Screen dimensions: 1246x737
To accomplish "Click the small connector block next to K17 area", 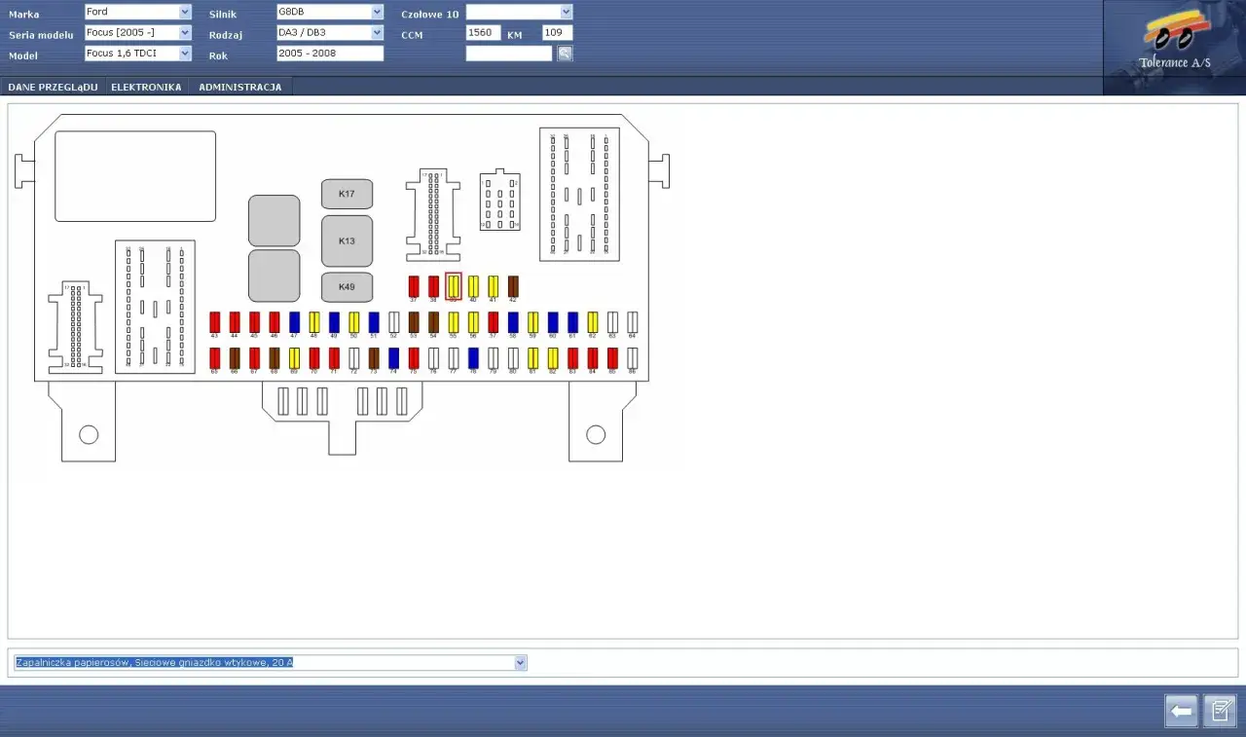I will (499, 202).
